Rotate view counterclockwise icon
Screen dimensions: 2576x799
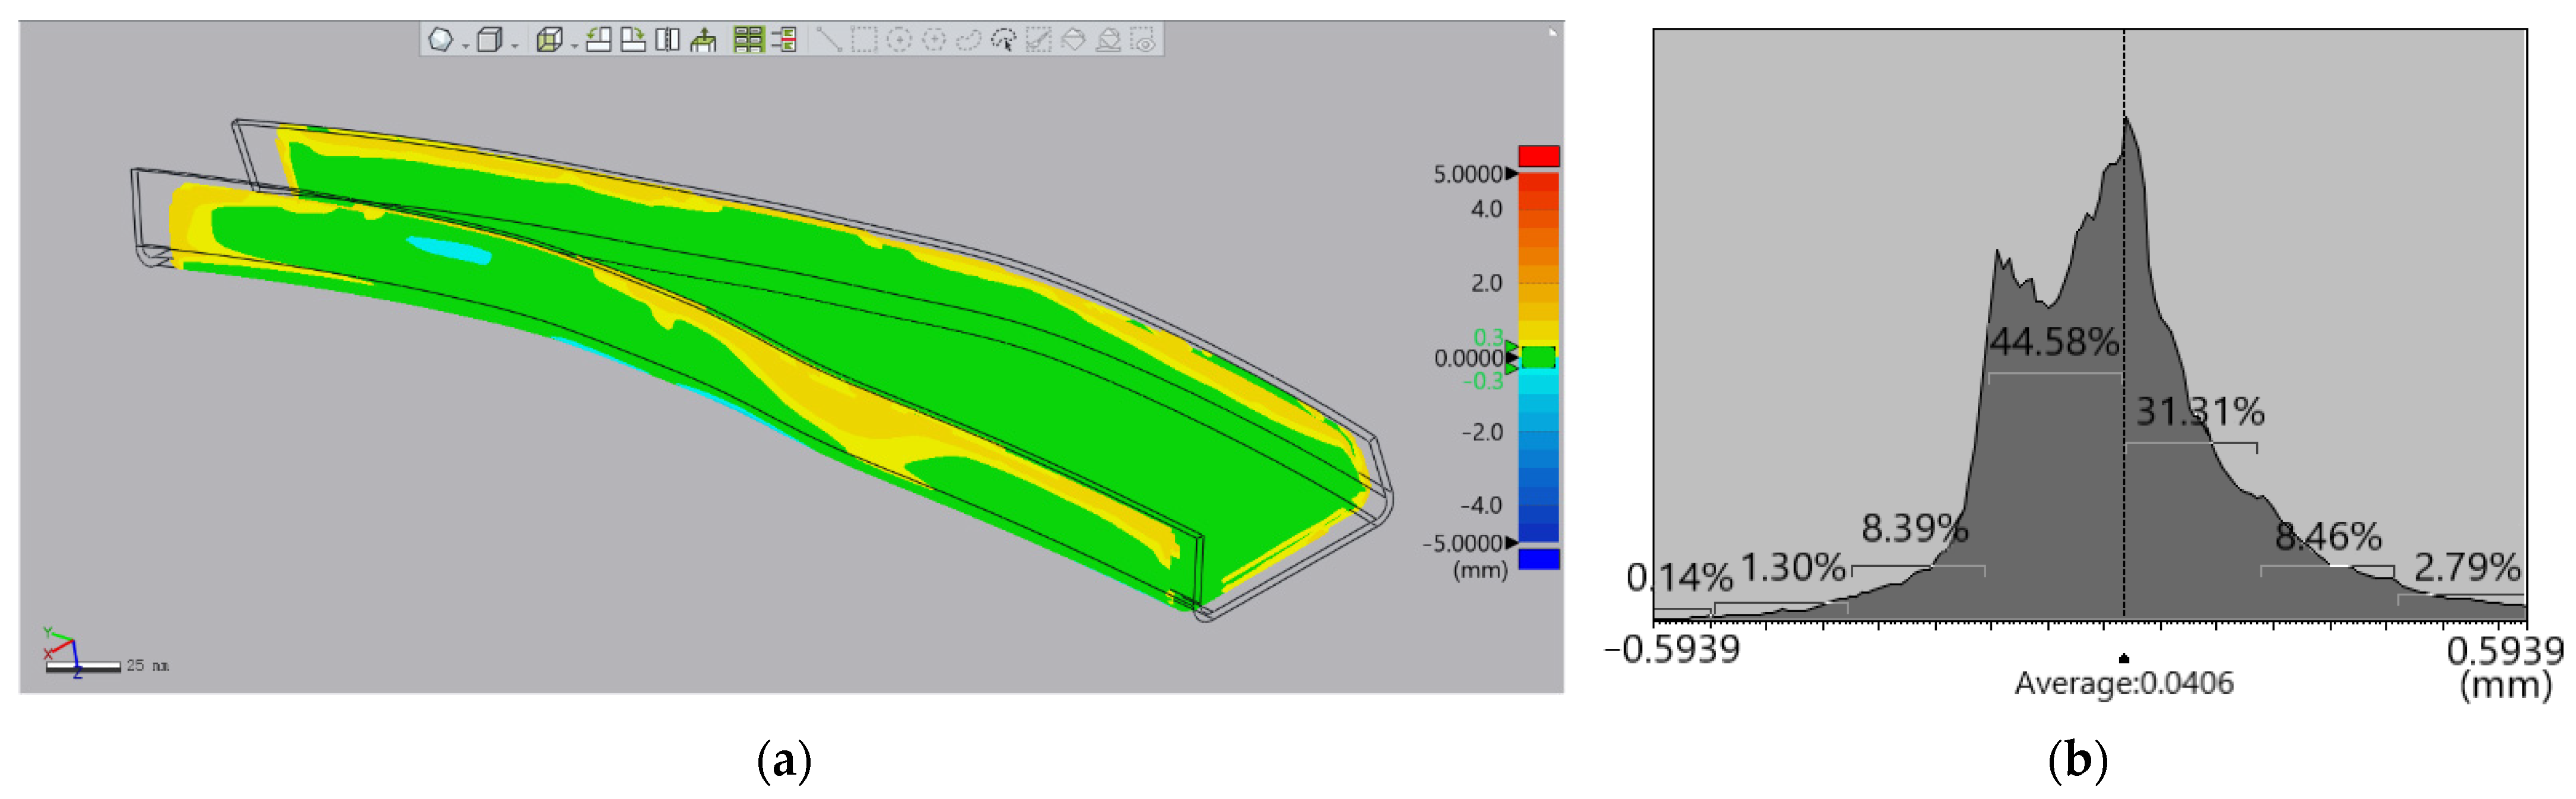(598, 40)
